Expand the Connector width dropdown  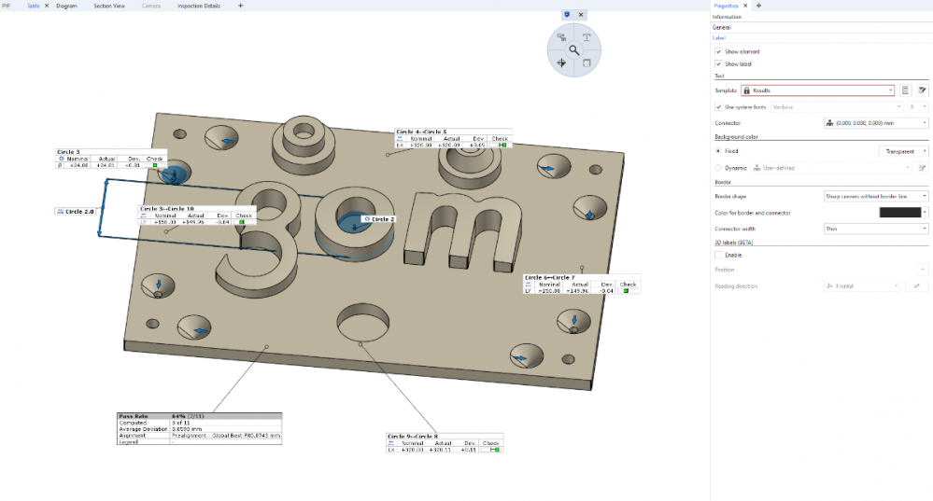click(875, 228)
